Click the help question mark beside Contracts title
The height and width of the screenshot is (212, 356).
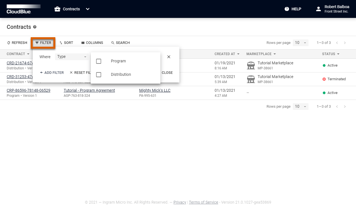click(35, 27)
